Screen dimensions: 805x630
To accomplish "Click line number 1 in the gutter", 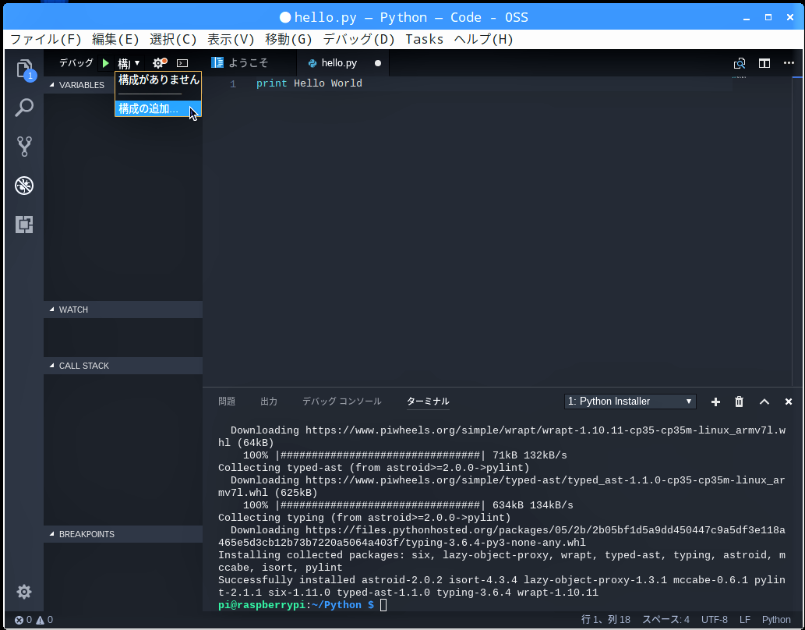I will (x=233, y=83).
